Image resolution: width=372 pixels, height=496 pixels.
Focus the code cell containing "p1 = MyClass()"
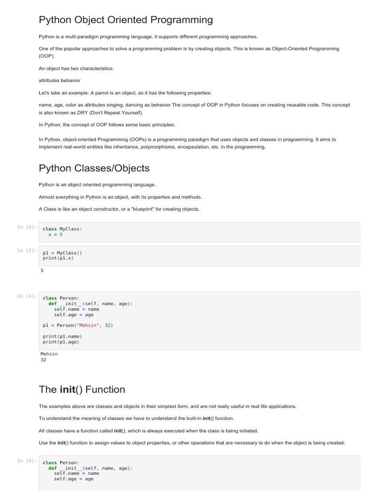coord(201,255)
